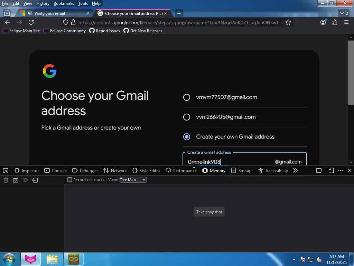Open the browser hamburger menu

[346, 22]
